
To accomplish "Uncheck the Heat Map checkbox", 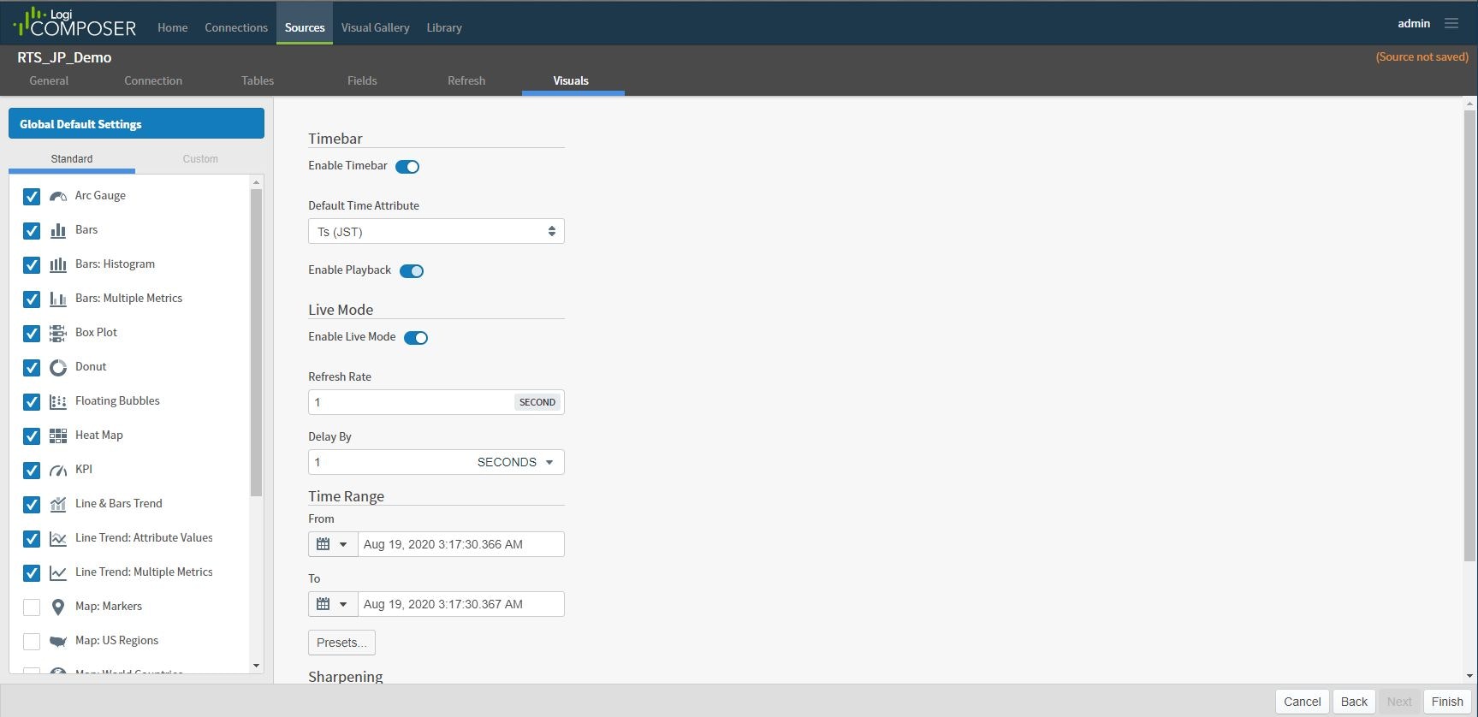I will coord(32,436).
